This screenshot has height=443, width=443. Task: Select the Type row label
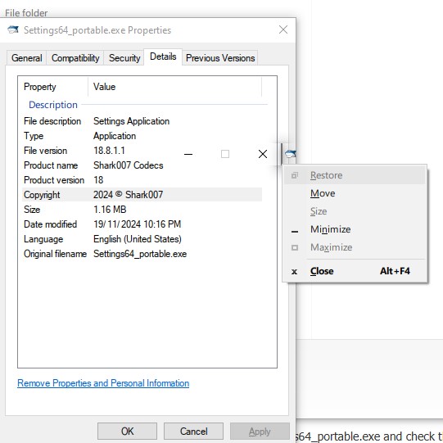pos(34,136)
